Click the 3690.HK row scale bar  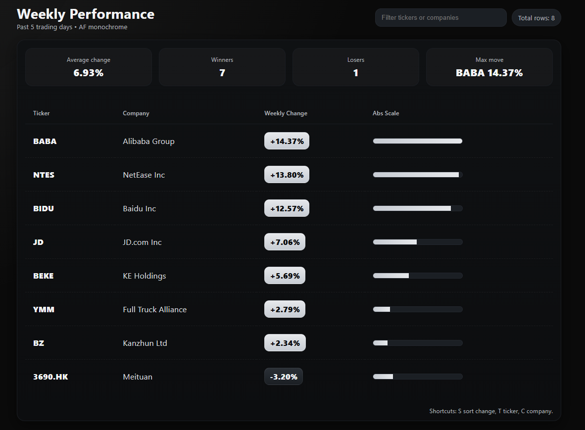click(x=418, y=377)
